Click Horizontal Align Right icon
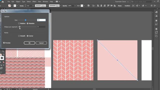160x90 pixels. 104,6
